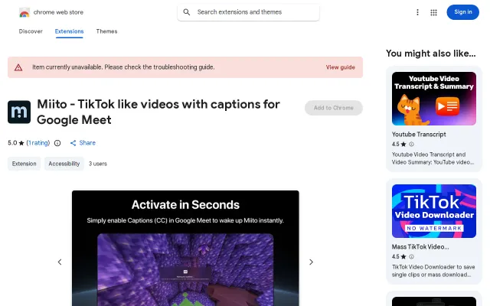This screenshot has height=306, width=490.
Task: Click the '3 users' text
Action: click(98, 164)
